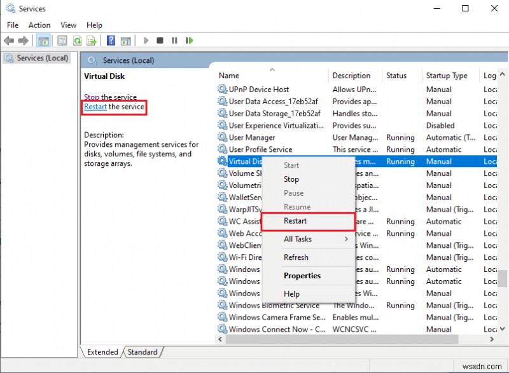Click the Stop Service square icon

pos(160,41)
